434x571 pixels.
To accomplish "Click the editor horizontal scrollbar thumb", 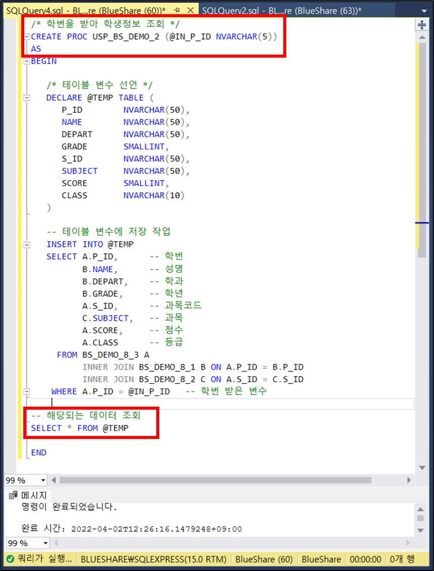I will tap(215, 480).
